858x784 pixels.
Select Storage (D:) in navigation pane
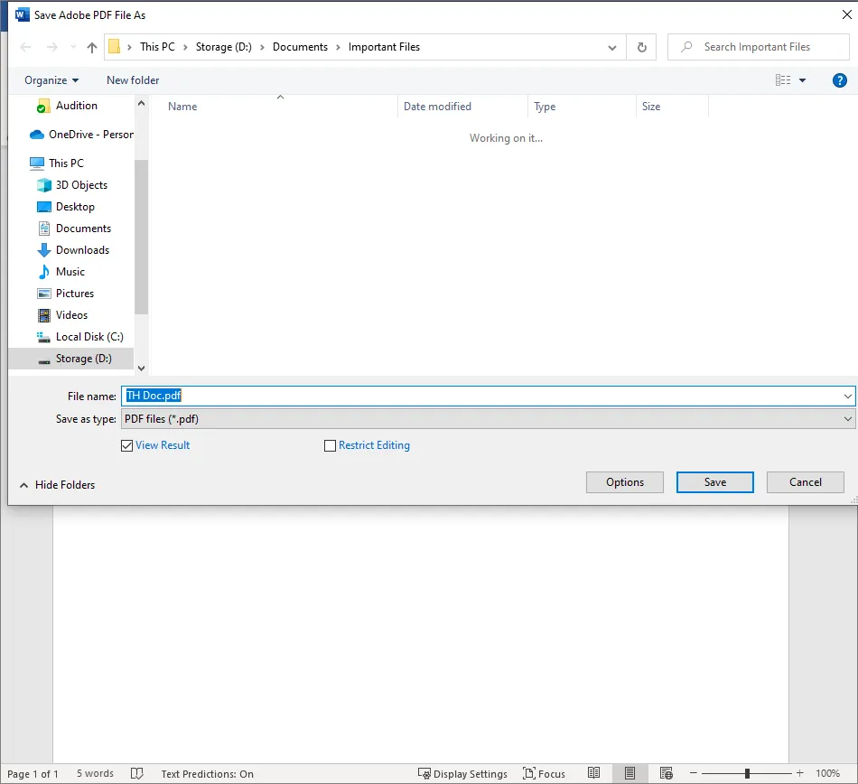[x=71, y=359]
